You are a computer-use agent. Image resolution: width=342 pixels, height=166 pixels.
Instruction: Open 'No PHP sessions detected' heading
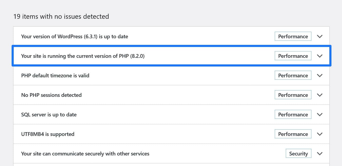coord(51,95)
